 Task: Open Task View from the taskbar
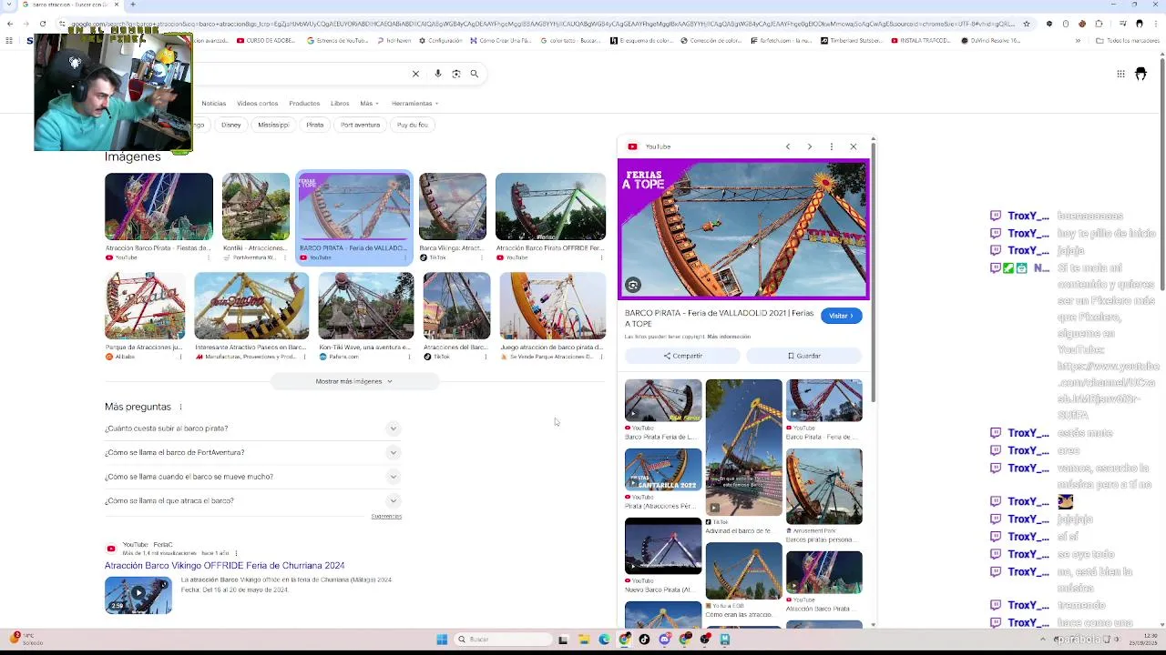pyautogui.click(x=563, y=640)
